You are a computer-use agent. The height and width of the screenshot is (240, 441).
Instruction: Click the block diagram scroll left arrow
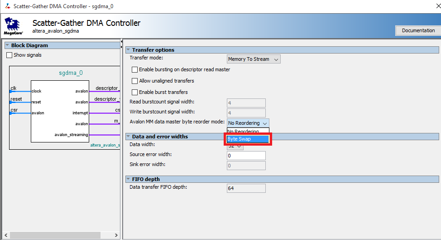pos(6,235)
